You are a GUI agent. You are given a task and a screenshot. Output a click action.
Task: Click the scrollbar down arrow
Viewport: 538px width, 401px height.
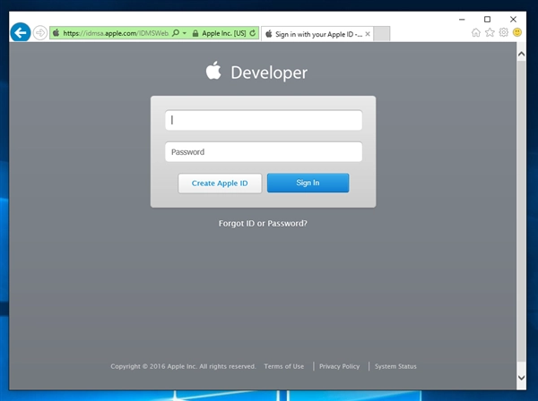pyautogui.click(x=521, y=378)
